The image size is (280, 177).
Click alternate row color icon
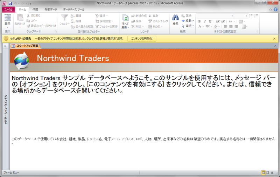pyautogui.click(x=240, y=21)
